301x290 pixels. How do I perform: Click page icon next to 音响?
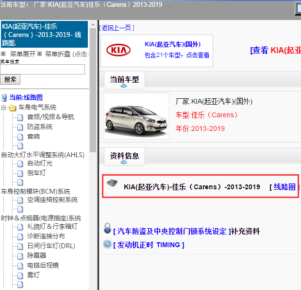tap(20, 137)
